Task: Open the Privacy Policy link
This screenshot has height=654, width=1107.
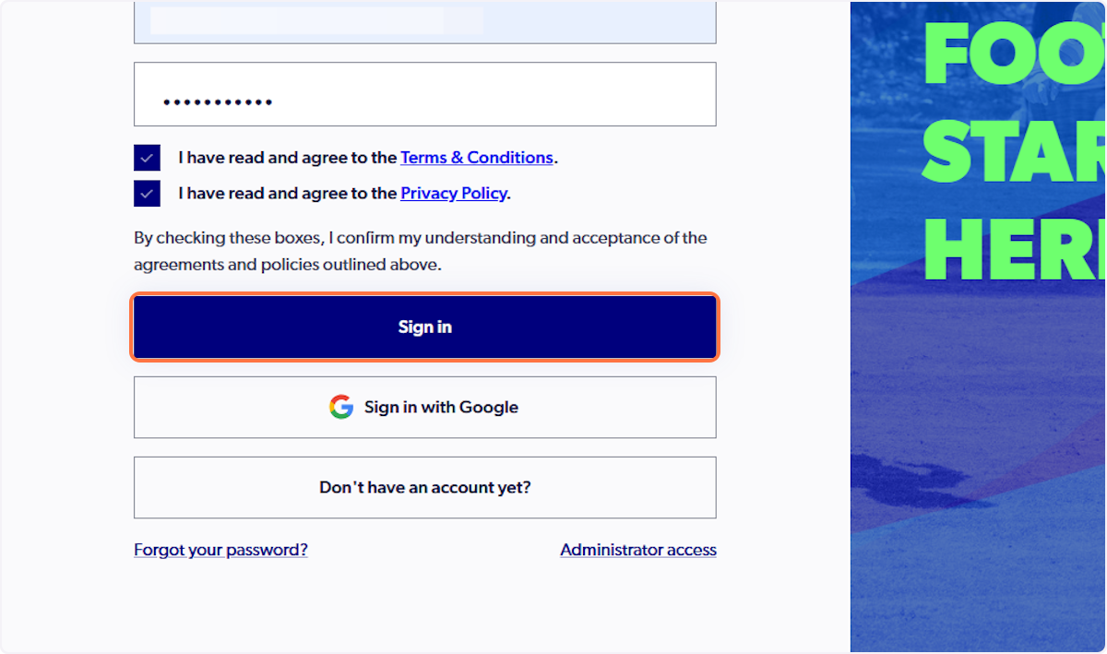Action: click(x=454, y=193)
